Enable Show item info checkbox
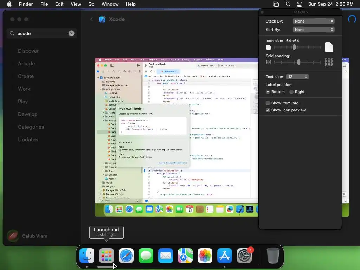The image size is (360, 270). coord(268,103)
